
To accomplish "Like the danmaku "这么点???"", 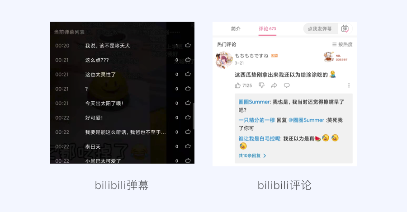I will click(x=188, y=60).
